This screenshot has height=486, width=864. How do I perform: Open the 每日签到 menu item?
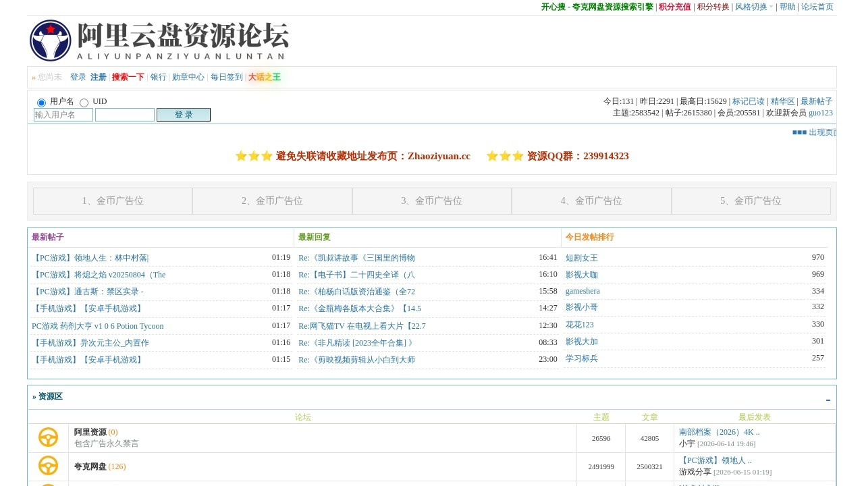tap(227, 77)
